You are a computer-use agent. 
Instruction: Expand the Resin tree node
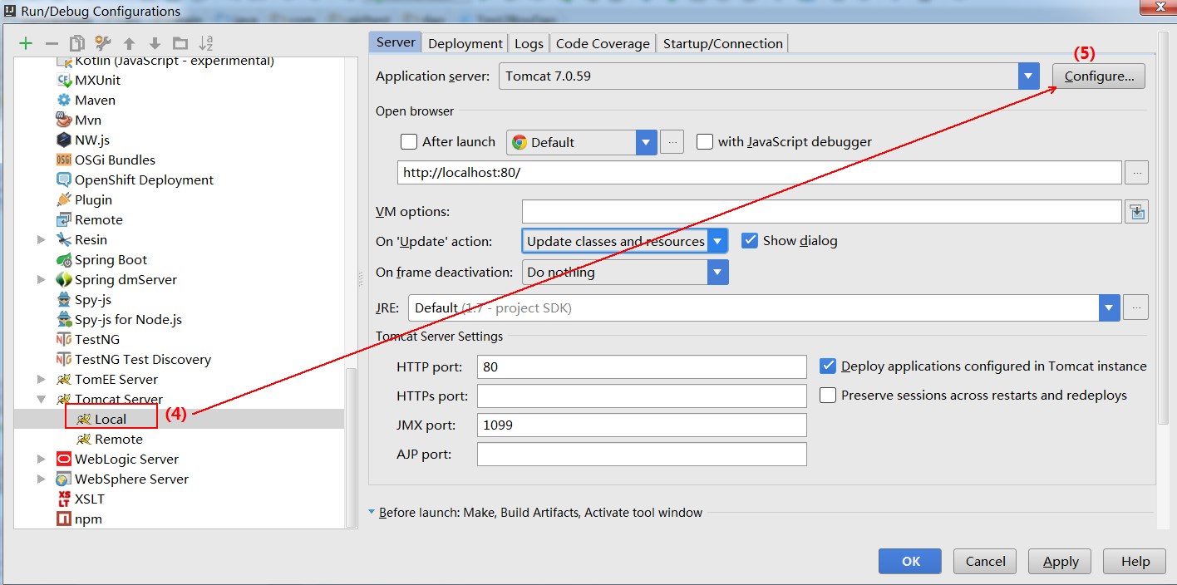click(42, 239)
